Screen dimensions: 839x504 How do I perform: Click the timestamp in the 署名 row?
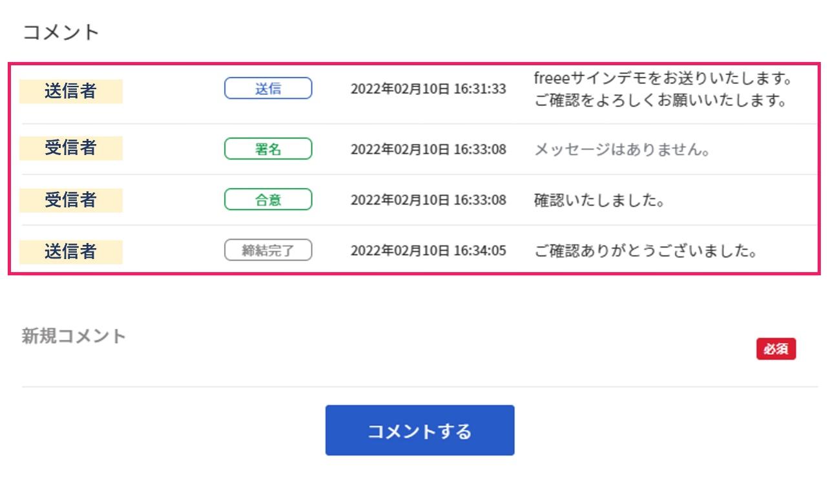coord(428,149)
